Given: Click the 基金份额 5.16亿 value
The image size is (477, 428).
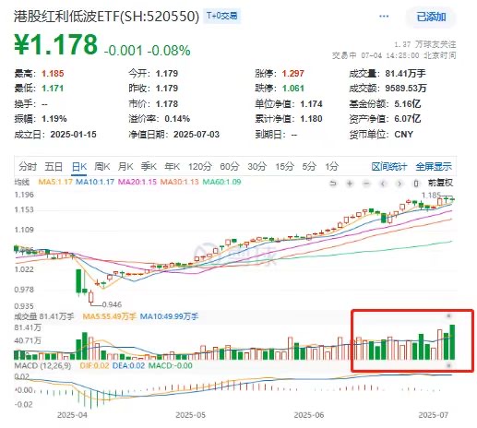Looking at the screenshot, I should point(408,103).
